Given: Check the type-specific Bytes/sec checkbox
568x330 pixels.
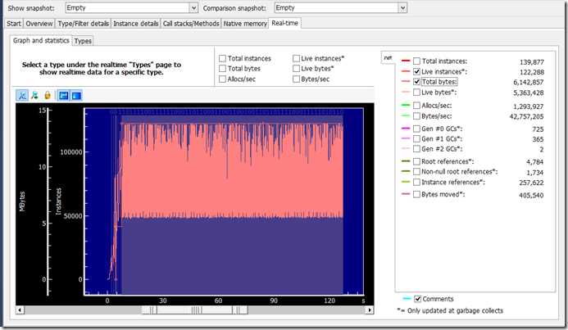Looking at the screenshot, I should (x=296, y=79).
